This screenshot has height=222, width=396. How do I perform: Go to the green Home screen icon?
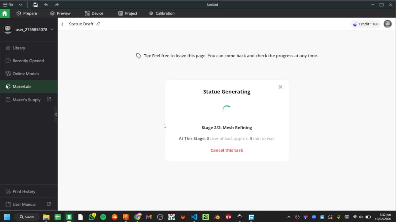pyautogui.click(x=5, y=13)
